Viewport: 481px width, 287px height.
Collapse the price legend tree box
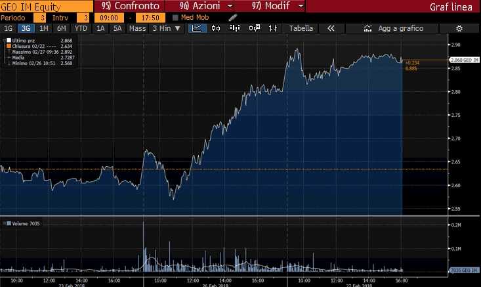pyautogui.click(x=4, y=40)
